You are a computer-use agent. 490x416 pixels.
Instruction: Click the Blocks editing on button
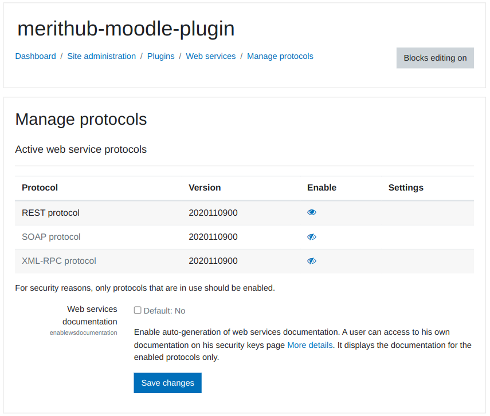tap(435, 58)
